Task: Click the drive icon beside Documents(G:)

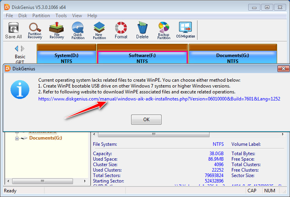Action: coord(24,138)
